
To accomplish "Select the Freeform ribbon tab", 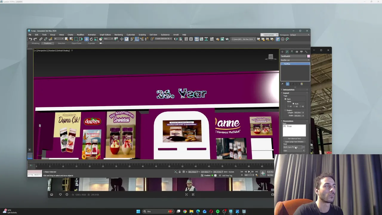I will coord(48,43).
